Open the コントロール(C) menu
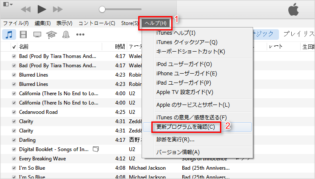The height and width of the screenshot is (179, 315). pos(97,23)
